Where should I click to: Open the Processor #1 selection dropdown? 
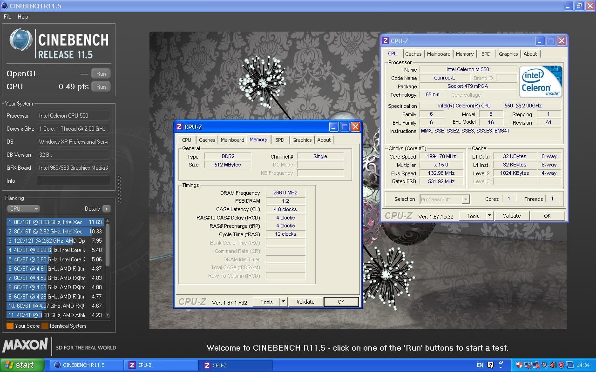click(x=444, y=199)
